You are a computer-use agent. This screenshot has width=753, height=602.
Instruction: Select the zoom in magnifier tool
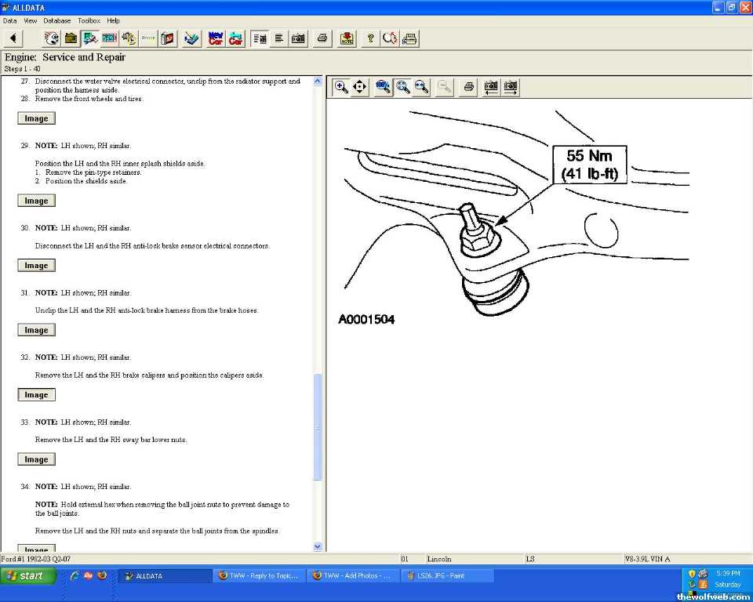pos(341,87)
